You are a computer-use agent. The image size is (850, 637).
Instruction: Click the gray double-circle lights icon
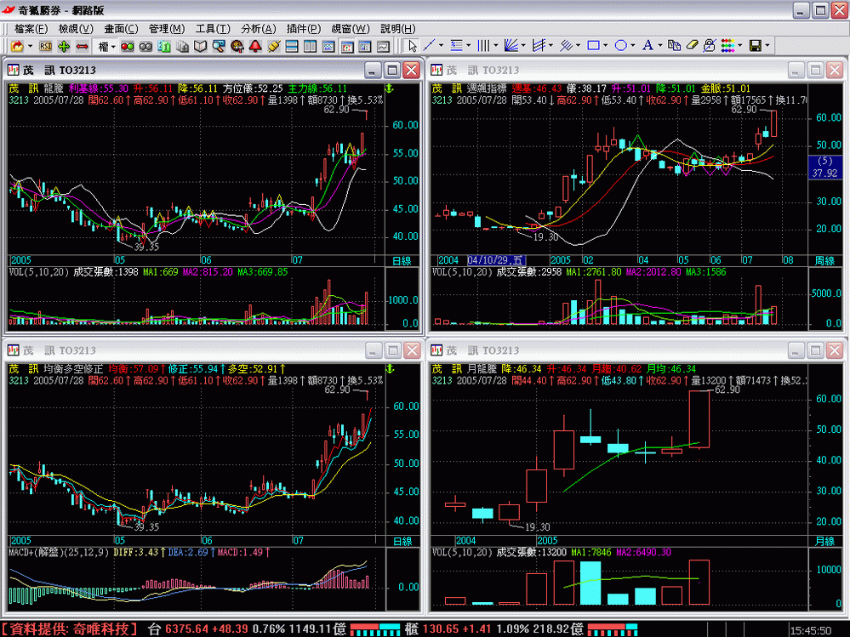(145, 47)
